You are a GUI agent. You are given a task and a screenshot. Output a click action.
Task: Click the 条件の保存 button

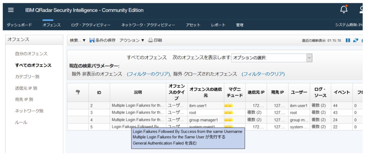[x=103, y=40]
